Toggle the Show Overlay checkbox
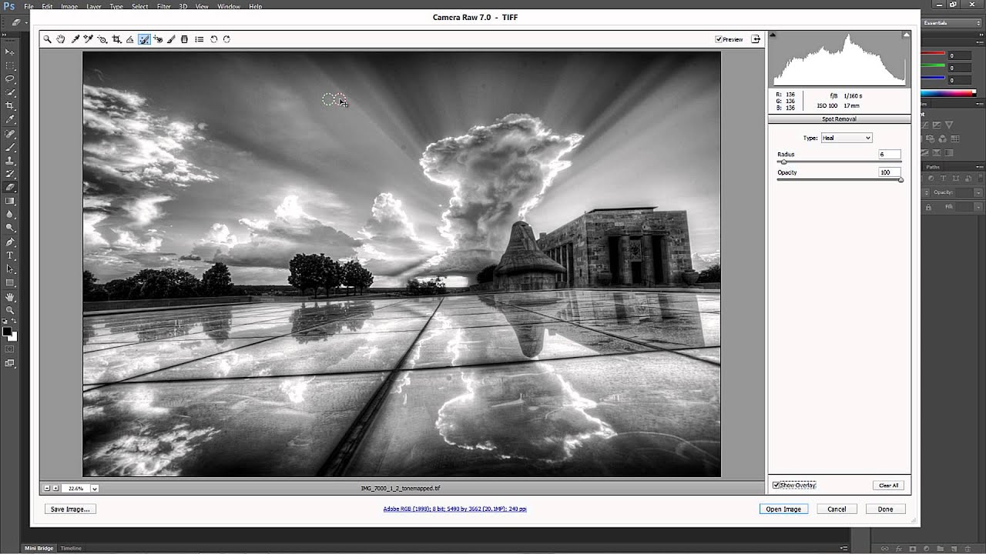Screen dimensions: 986x554 (776, 486)
